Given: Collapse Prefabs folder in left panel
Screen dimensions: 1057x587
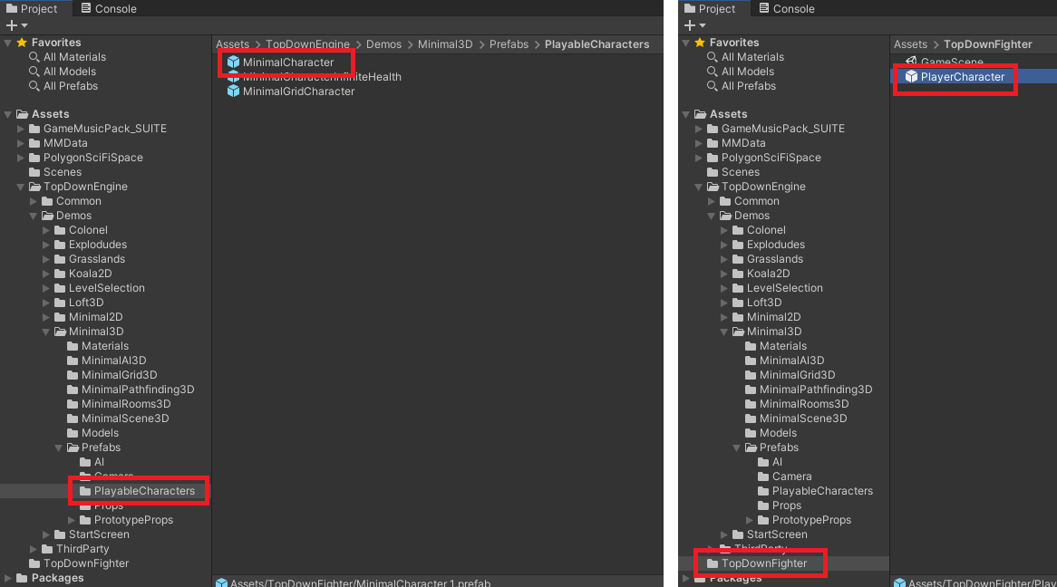Looking at the screenshot, I should tap(59, 447).
